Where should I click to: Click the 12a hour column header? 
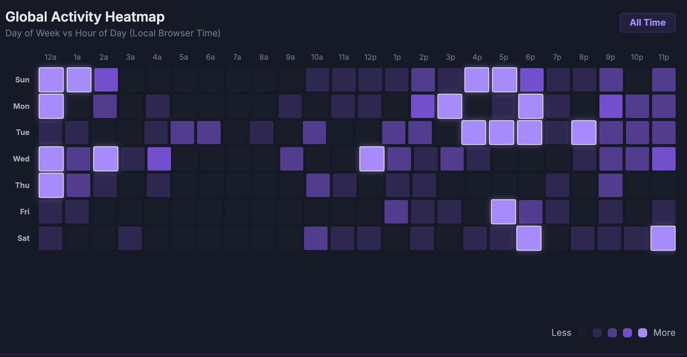(50, 57)
